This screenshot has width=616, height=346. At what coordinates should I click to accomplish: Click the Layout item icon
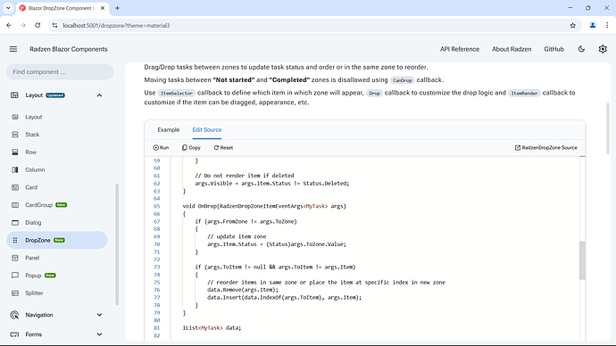click(x=15, y=117)
